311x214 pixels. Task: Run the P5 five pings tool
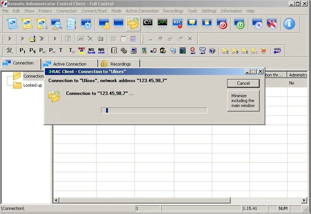click(x=32, y=51)
